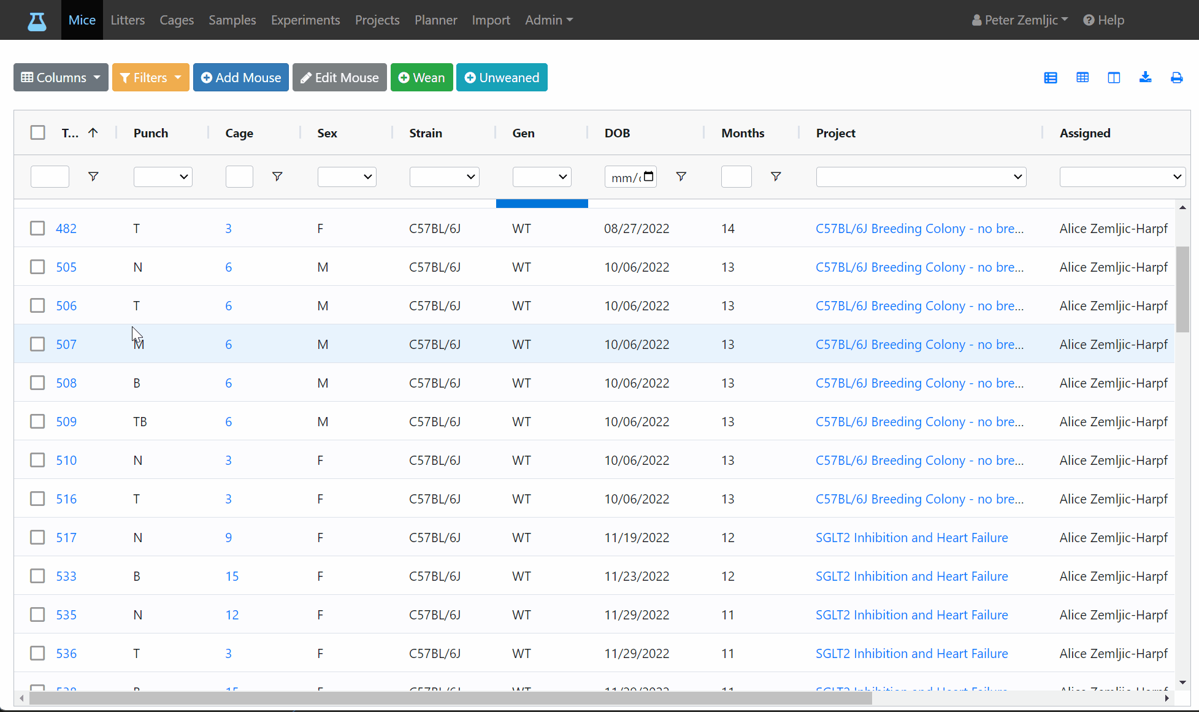Click the split columns view icon
1199x712 pixels.
pyautogui.click(x=1114, y=78)
